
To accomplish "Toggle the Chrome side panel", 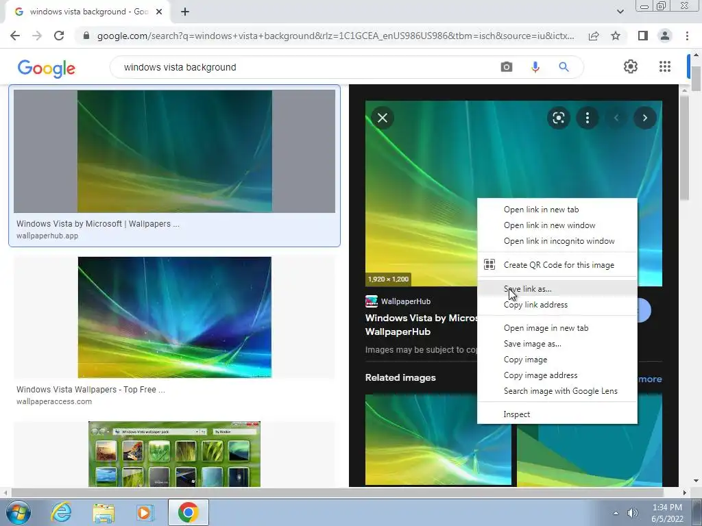I will (x=643, y=36).
